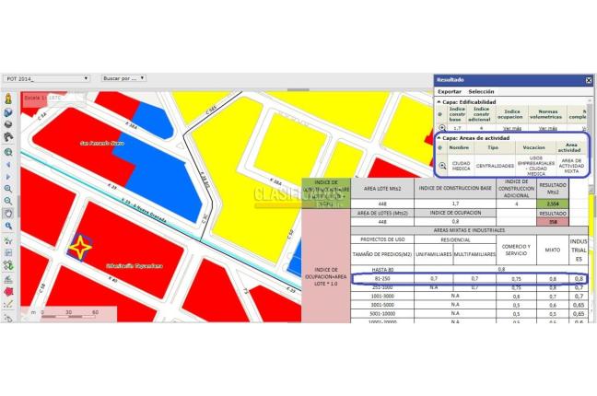
Task: Click the zoom to full extent icon
Action: [8, 152]
